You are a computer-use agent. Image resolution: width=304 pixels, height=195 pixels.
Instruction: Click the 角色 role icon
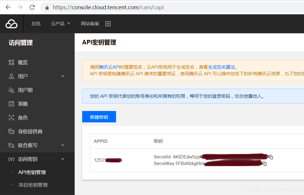[x=11, y=118]
